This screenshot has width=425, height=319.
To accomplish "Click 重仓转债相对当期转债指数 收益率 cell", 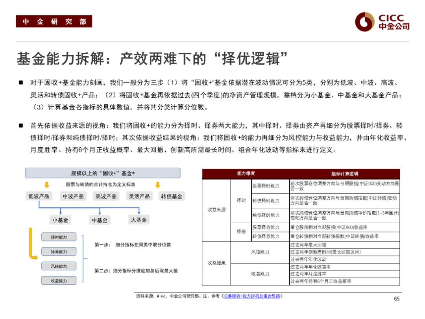I will (x=344, y=237).
